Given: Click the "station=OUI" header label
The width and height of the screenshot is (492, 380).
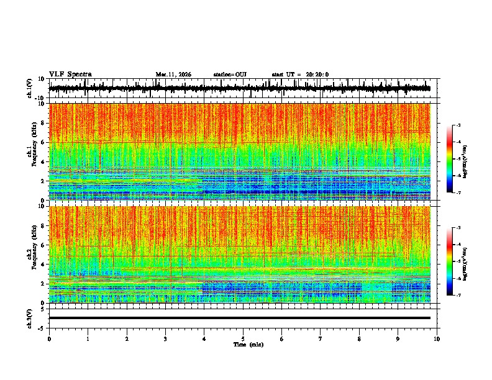Looking at the screenshot, I should pos(230,75).
